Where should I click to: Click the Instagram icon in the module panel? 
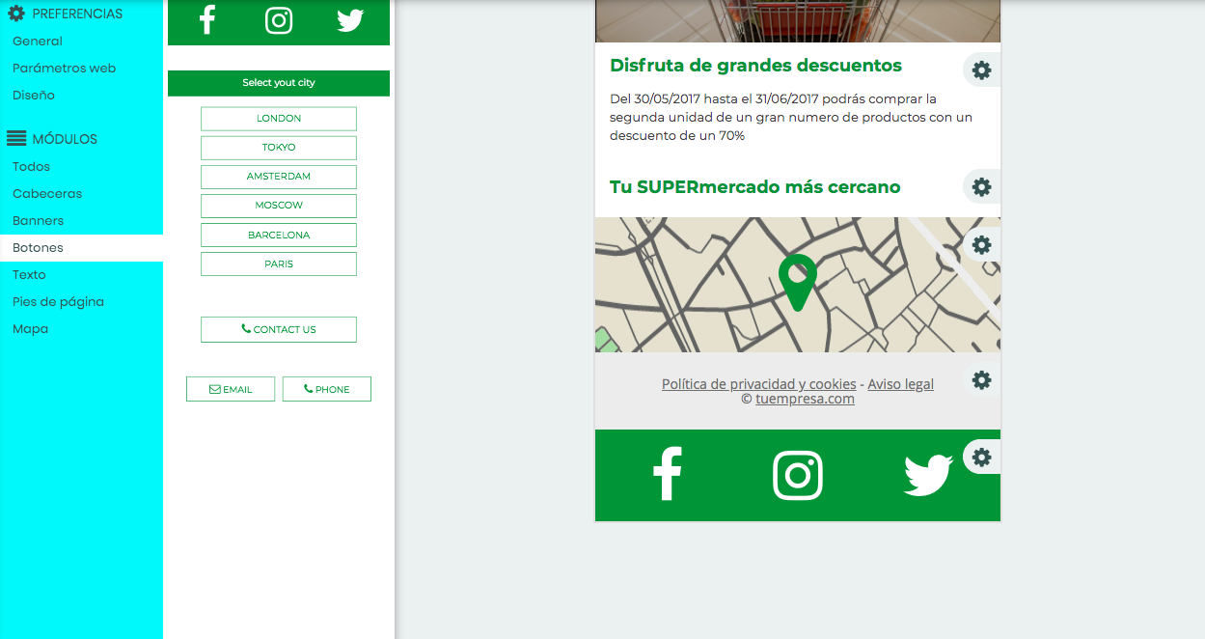[279, 19]
